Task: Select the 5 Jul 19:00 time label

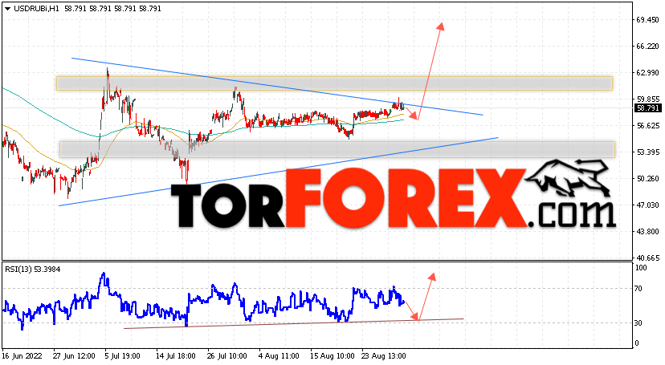Action: 124,356
